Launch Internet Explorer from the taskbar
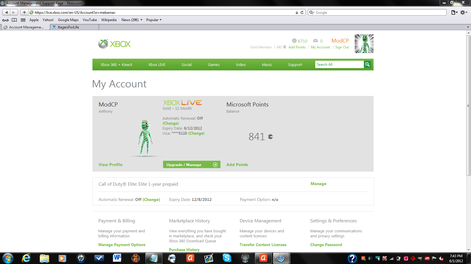The image size is (471, 264). (26, 258)
